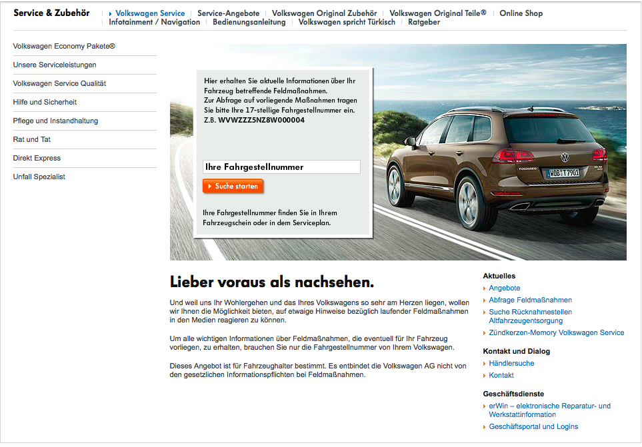Viewport: 642px width, 447px height.
Task: Go to Service-Angebote in top navigation
Action: (228, 13)
